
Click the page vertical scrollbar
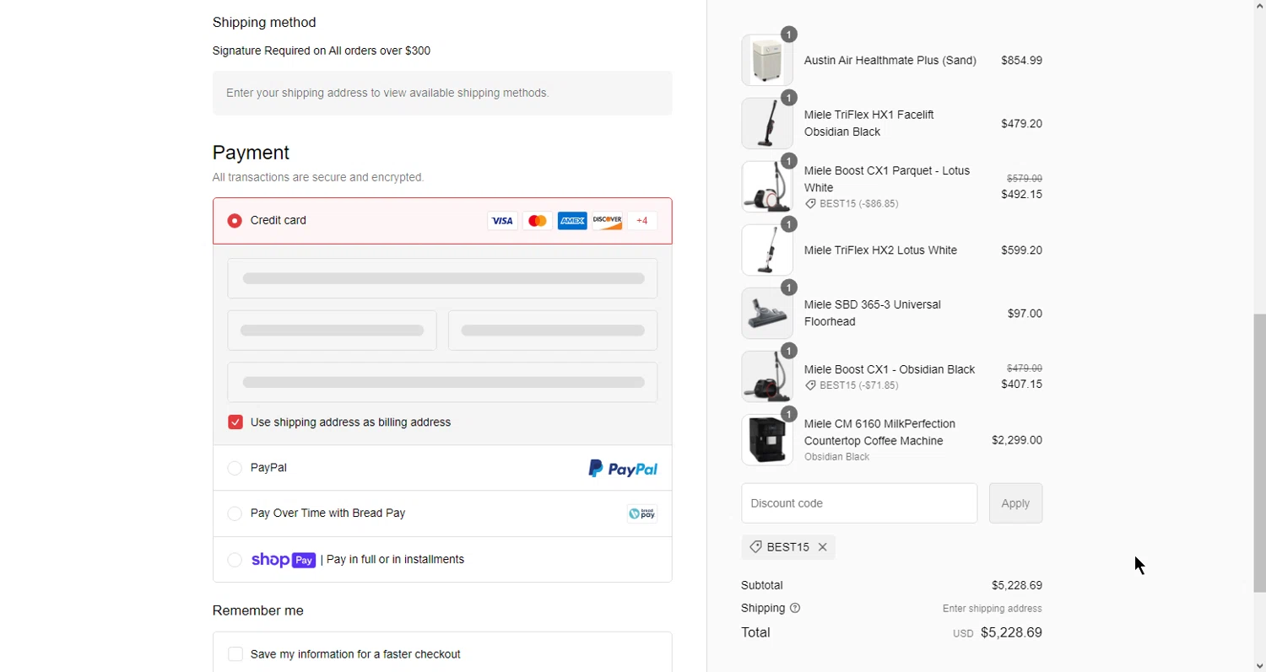(x=1259, y=453)
